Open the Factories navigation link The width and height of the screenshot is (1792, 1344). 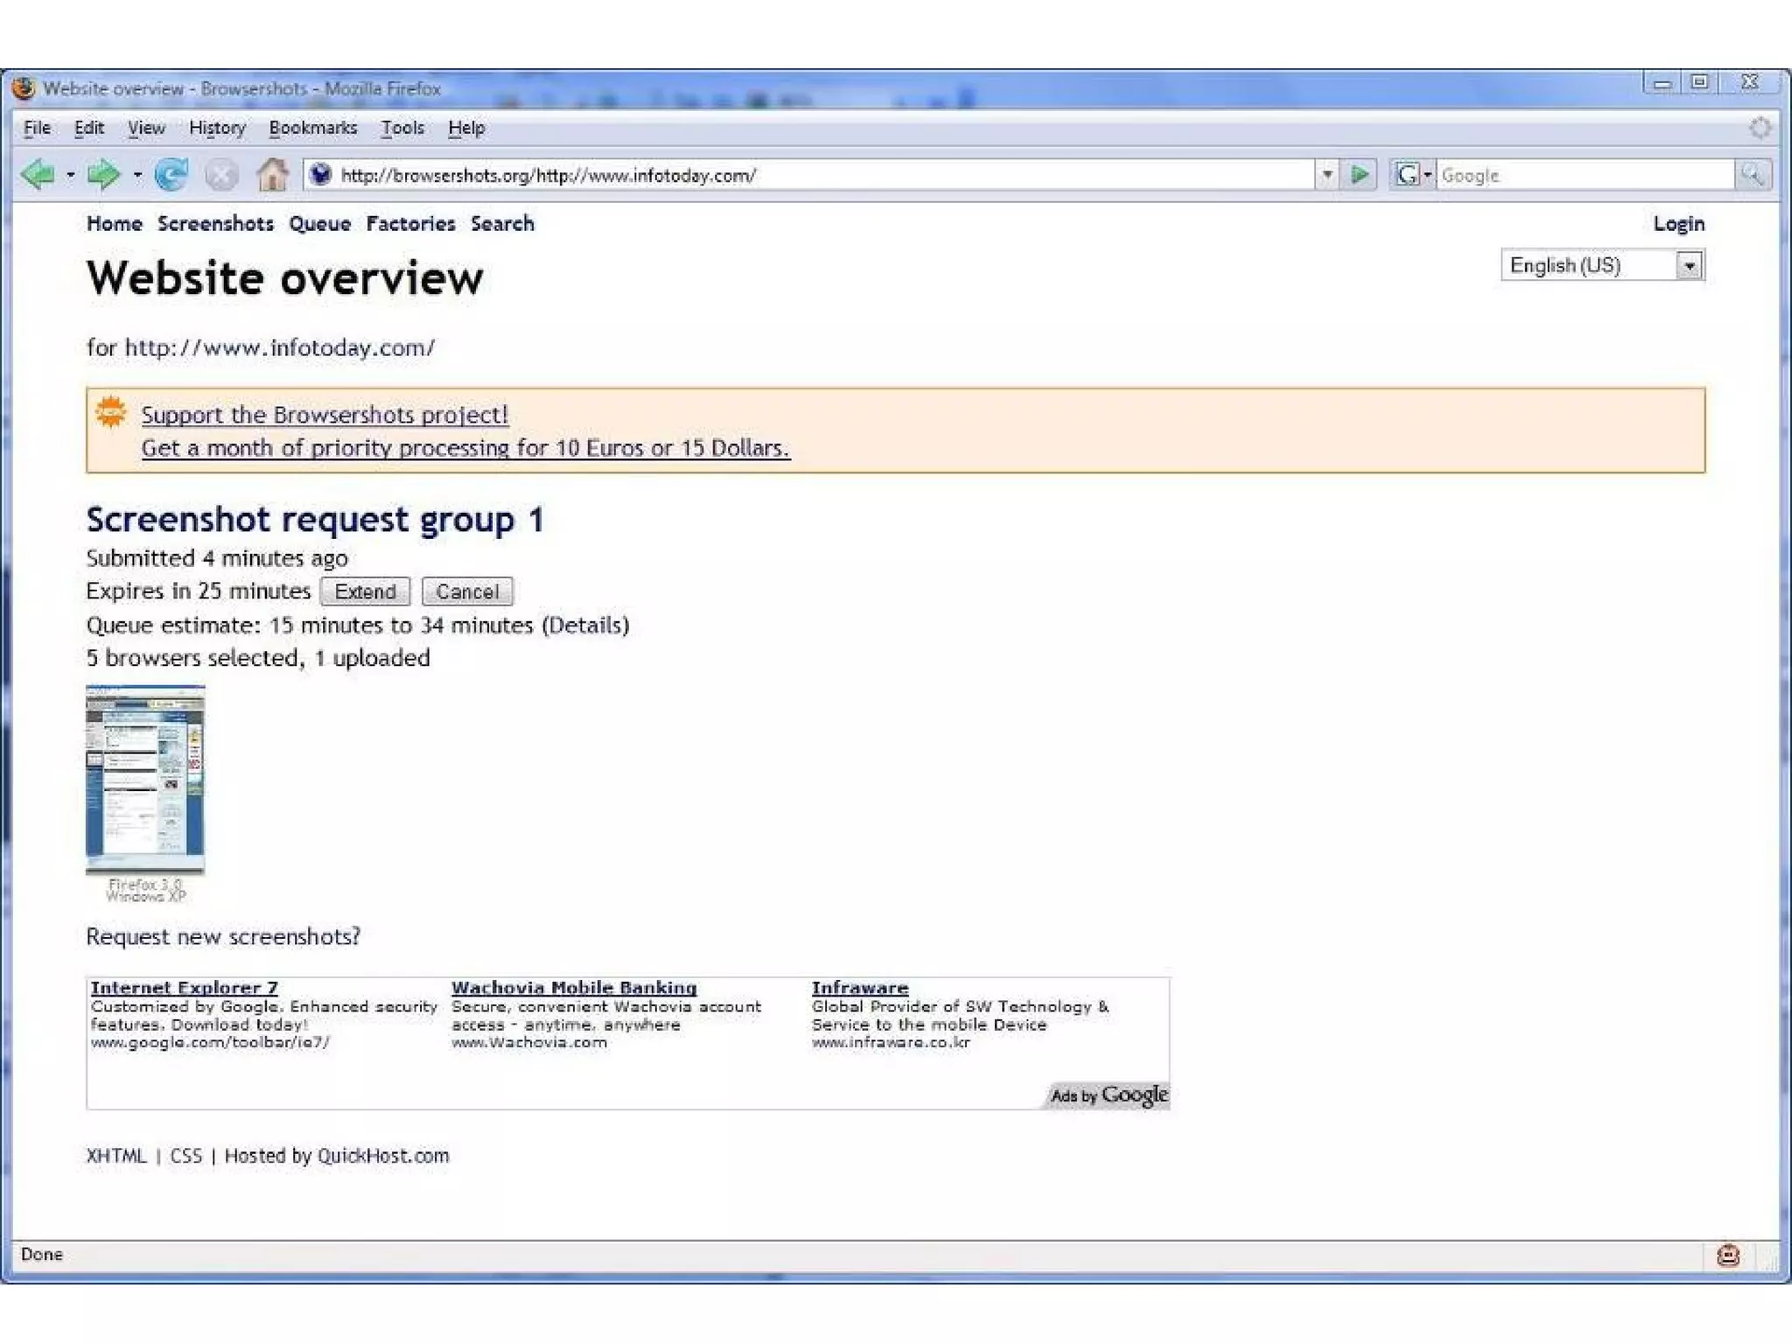point(410,224)
